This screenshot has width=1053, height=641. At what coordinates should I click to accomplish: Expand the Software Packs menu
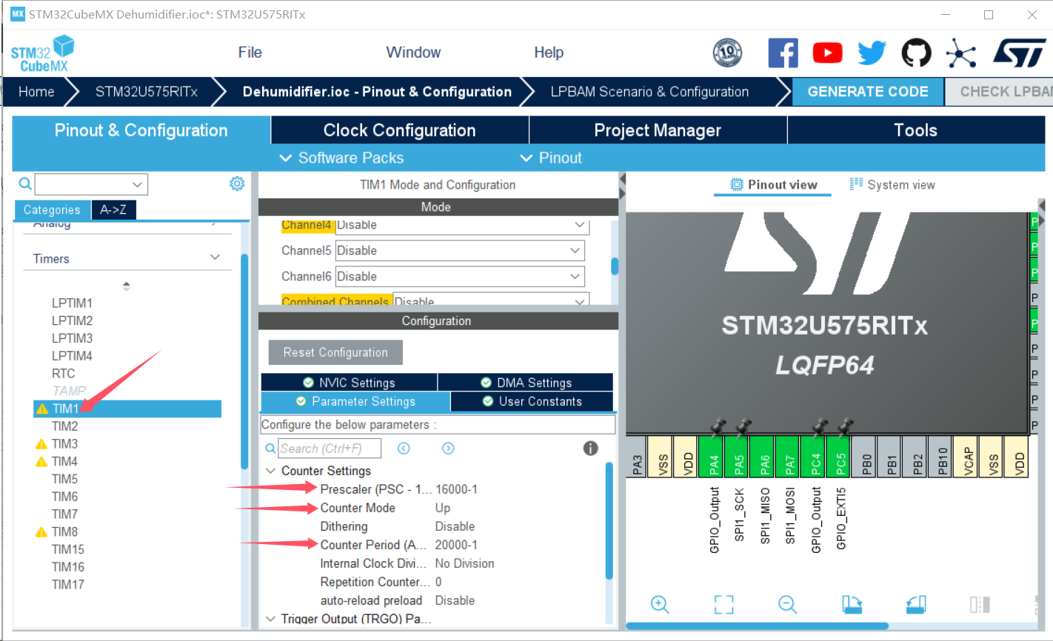341,158
